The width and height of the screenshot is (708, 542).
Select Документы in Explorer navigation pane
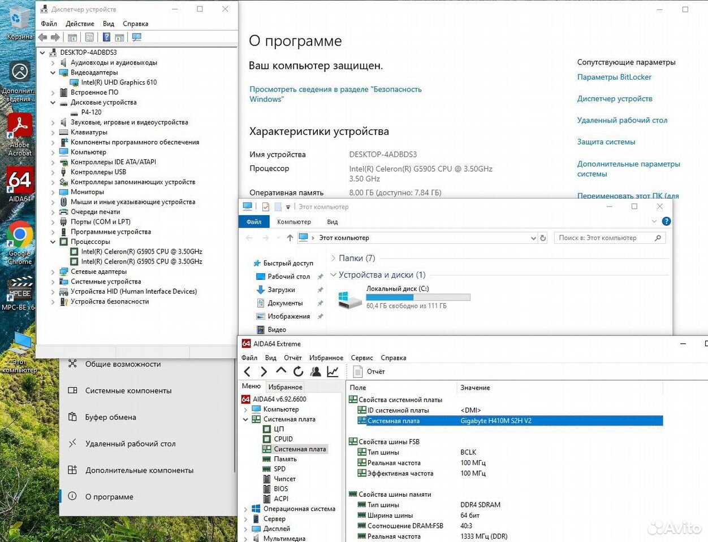(285, 303)
